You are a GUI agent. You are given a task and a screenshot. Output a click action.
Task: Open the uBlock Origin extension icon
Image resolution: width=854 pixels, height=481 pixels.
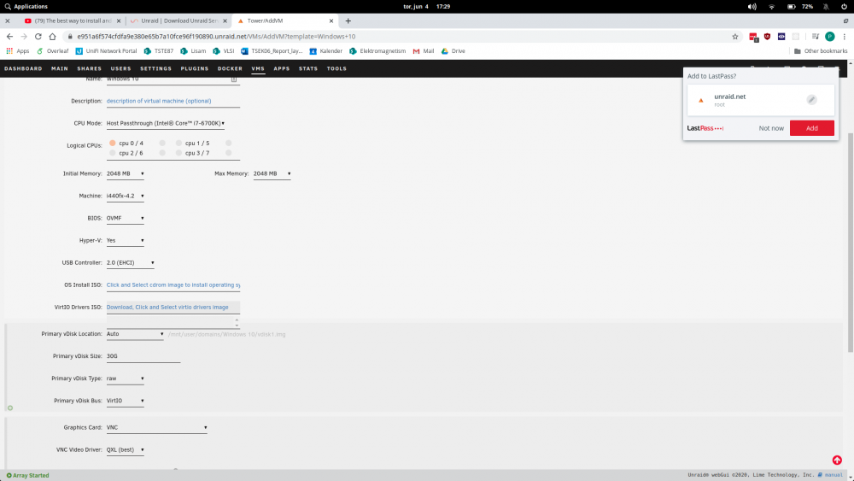(x=768, y=37)
